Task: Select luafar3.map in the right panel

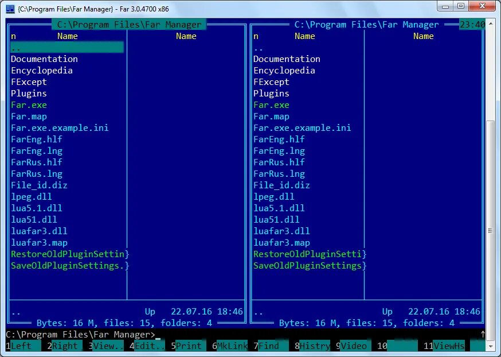Action: (281, 243)
